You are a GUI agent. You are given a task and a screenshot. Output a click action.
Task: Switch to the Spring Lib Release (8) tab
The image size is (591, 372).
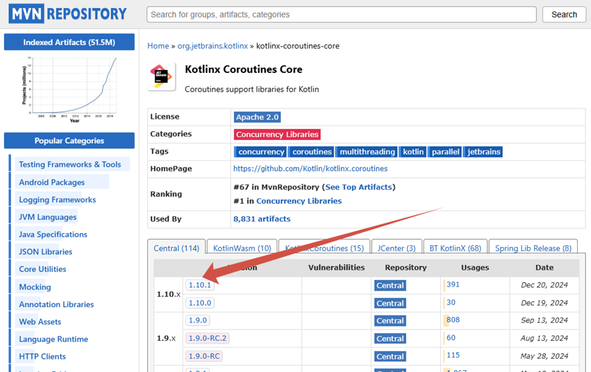[533, 248]
